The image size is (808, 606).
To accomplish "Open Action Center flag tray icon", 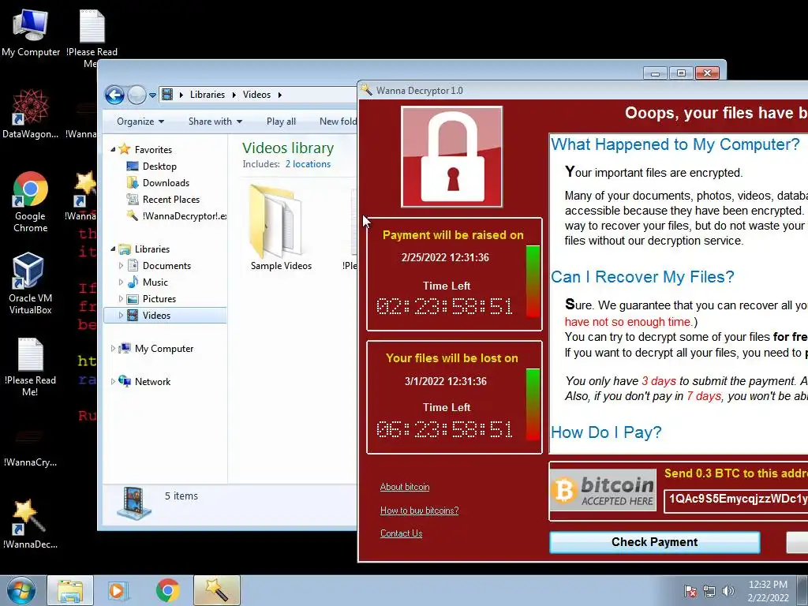I will point(690,591).
